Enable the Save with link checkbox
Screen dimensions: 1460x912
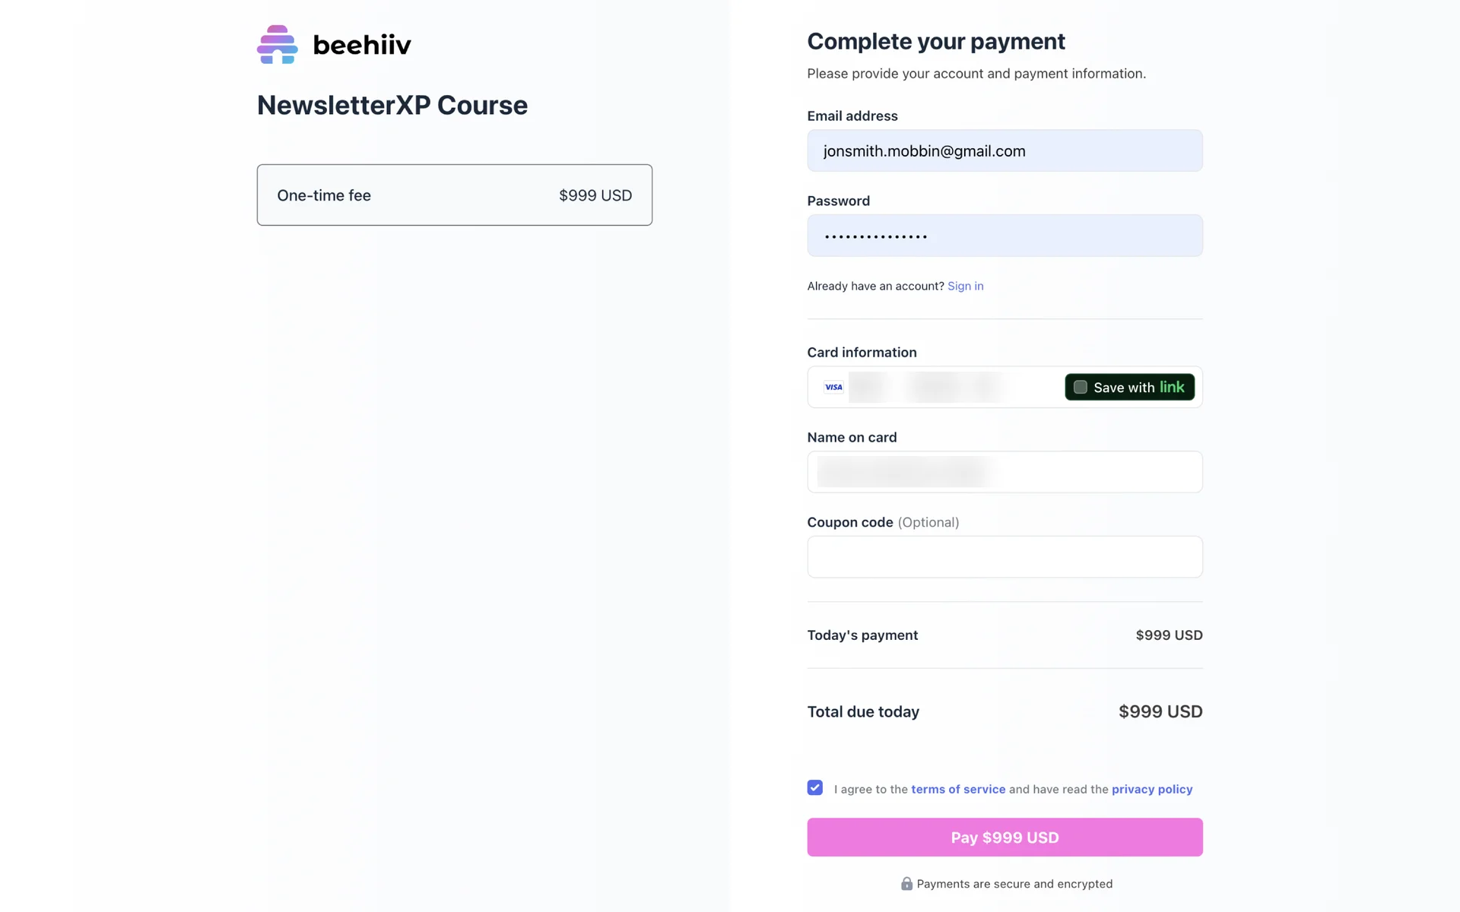[1080, 388]
